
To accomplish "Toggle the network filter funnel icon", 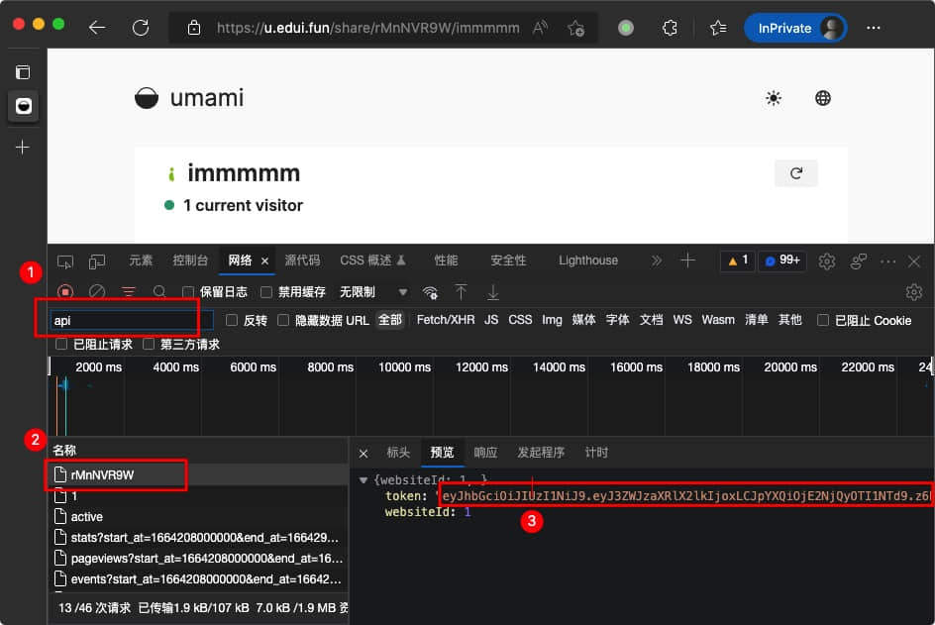I will click(x=128, y=291).
